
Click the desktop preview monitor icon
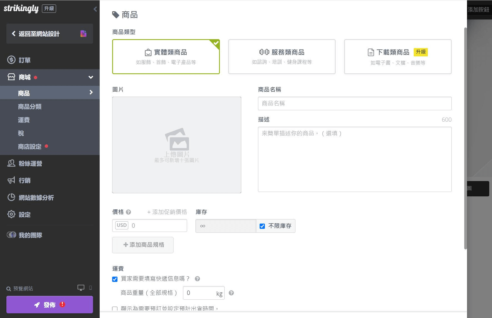coord(81,288)
